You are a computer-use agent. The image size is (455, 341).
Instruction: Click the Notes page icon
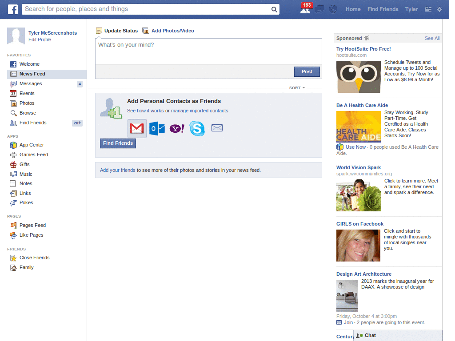click(13, 183)
